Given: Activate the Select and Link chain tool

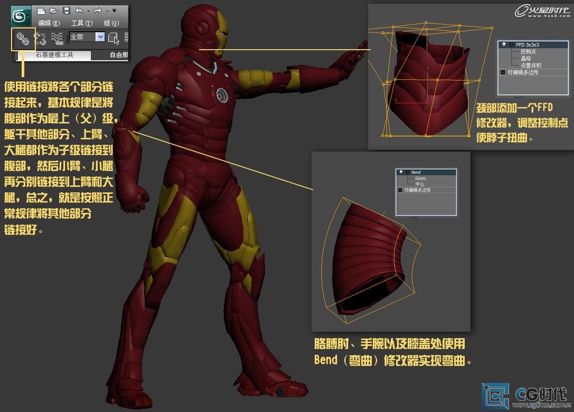Looking at the screenshot, I should coord(23,39).
